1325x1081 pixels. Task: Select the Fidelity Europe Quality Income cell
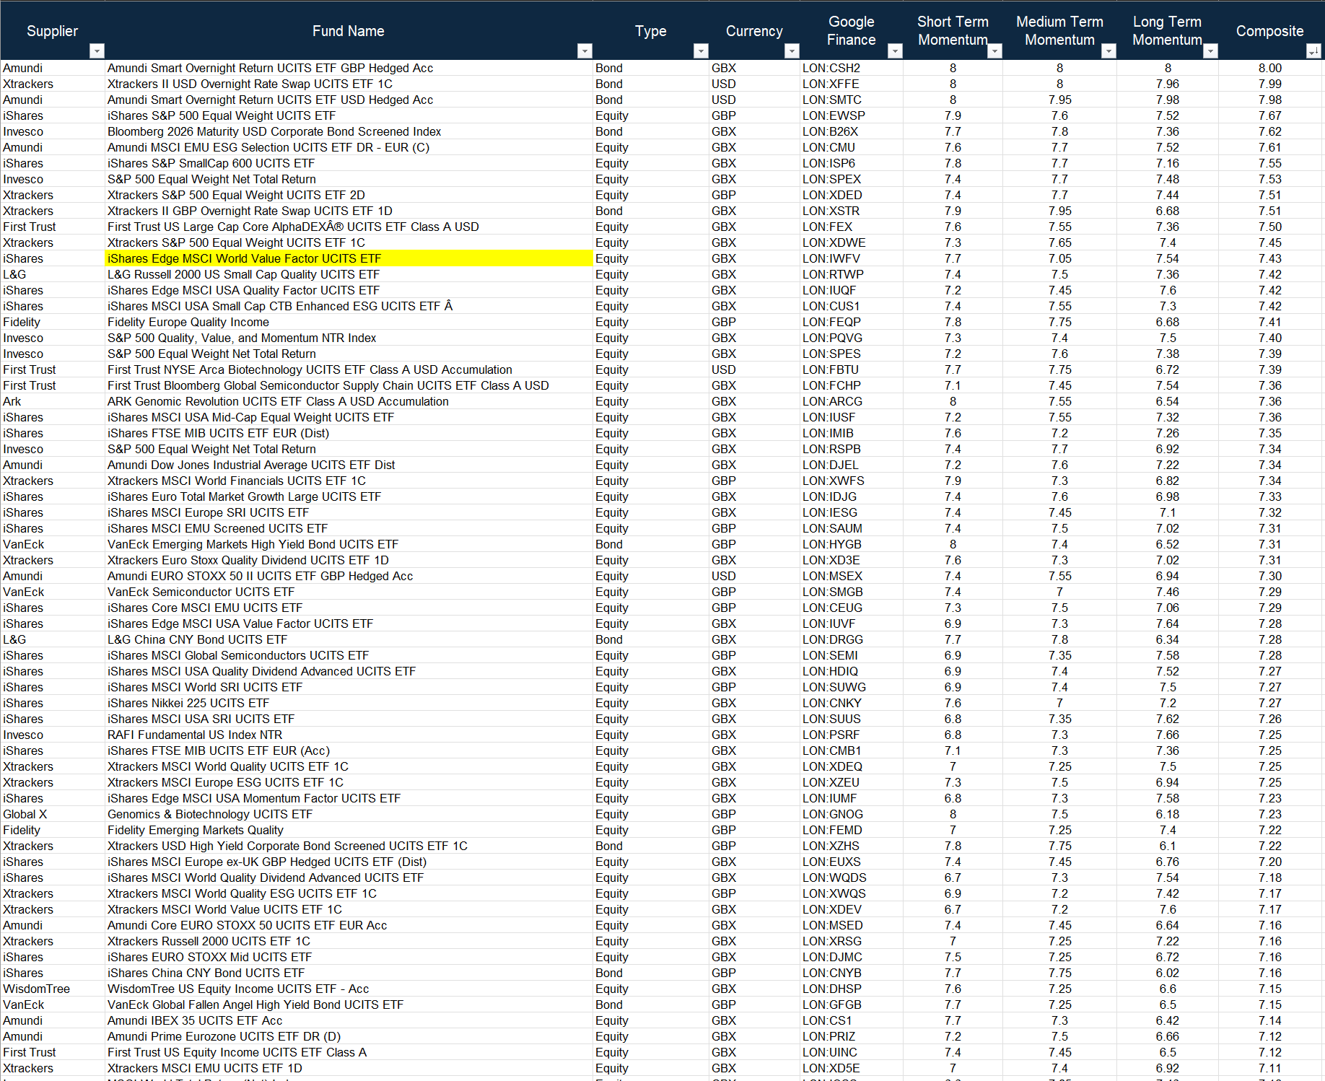coord(349,322)
